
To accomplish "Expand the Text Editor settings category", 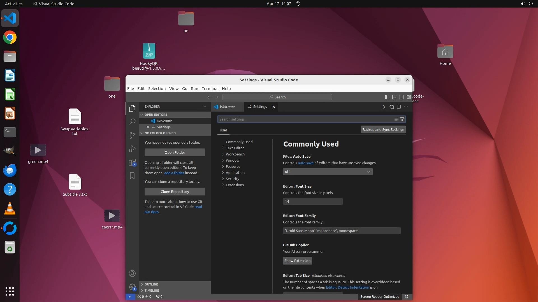I will (235, 148).
